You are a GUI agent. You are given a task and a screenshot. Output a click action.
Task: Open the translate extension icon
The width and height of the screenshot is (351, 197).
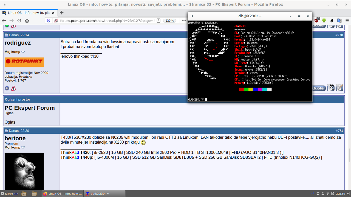click(339, 21)
